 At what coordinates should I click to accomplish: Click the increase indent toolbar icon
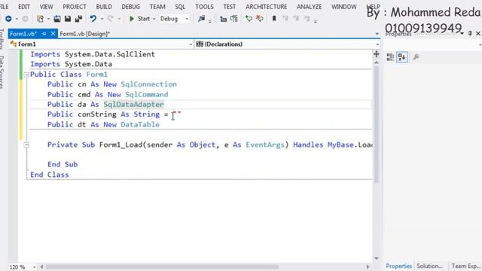point(234,19)
